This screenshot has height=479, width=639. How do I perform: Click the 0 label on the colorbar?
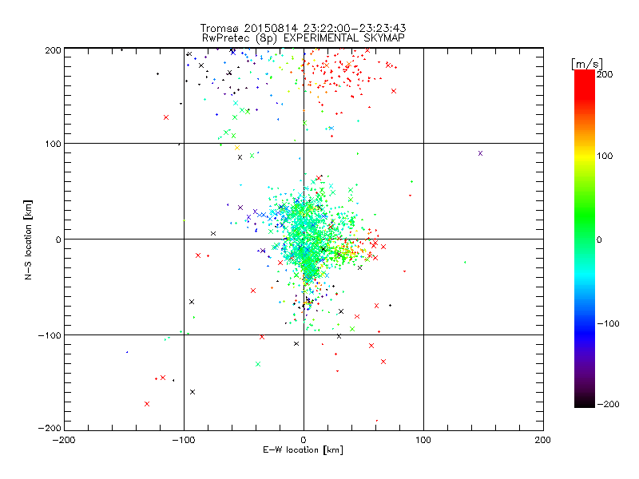599,239
